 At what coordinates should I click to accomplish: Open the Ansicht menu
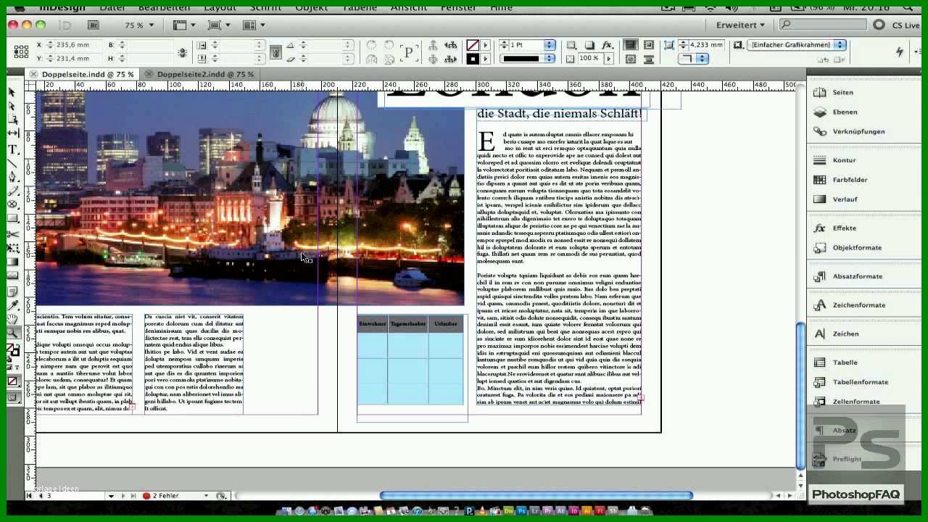coord(409,7)
